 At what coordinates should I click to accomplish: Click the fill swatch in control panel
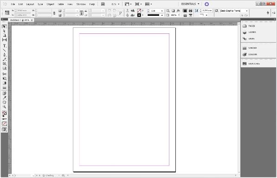[139, 11]
